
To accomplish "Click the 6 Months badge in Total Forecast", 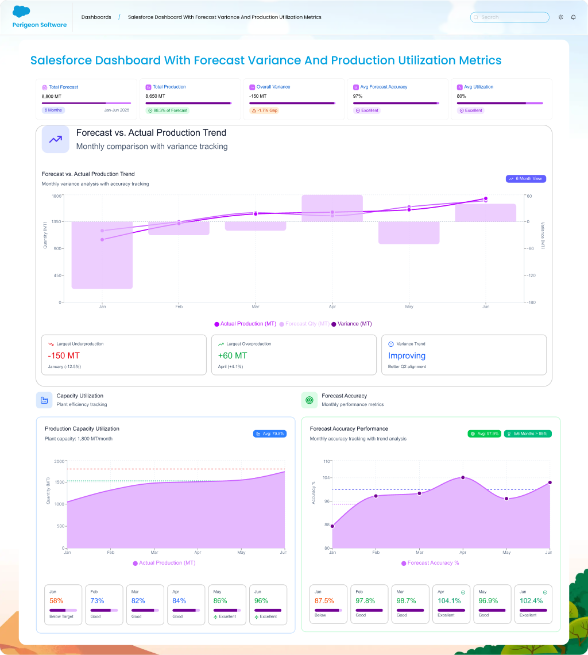I will (53, 110).
